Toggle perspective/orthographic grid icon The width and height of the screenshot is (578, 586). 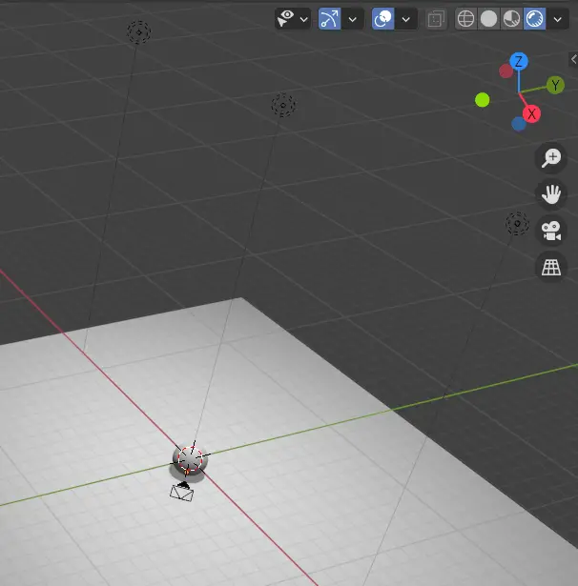click(551, 267)
